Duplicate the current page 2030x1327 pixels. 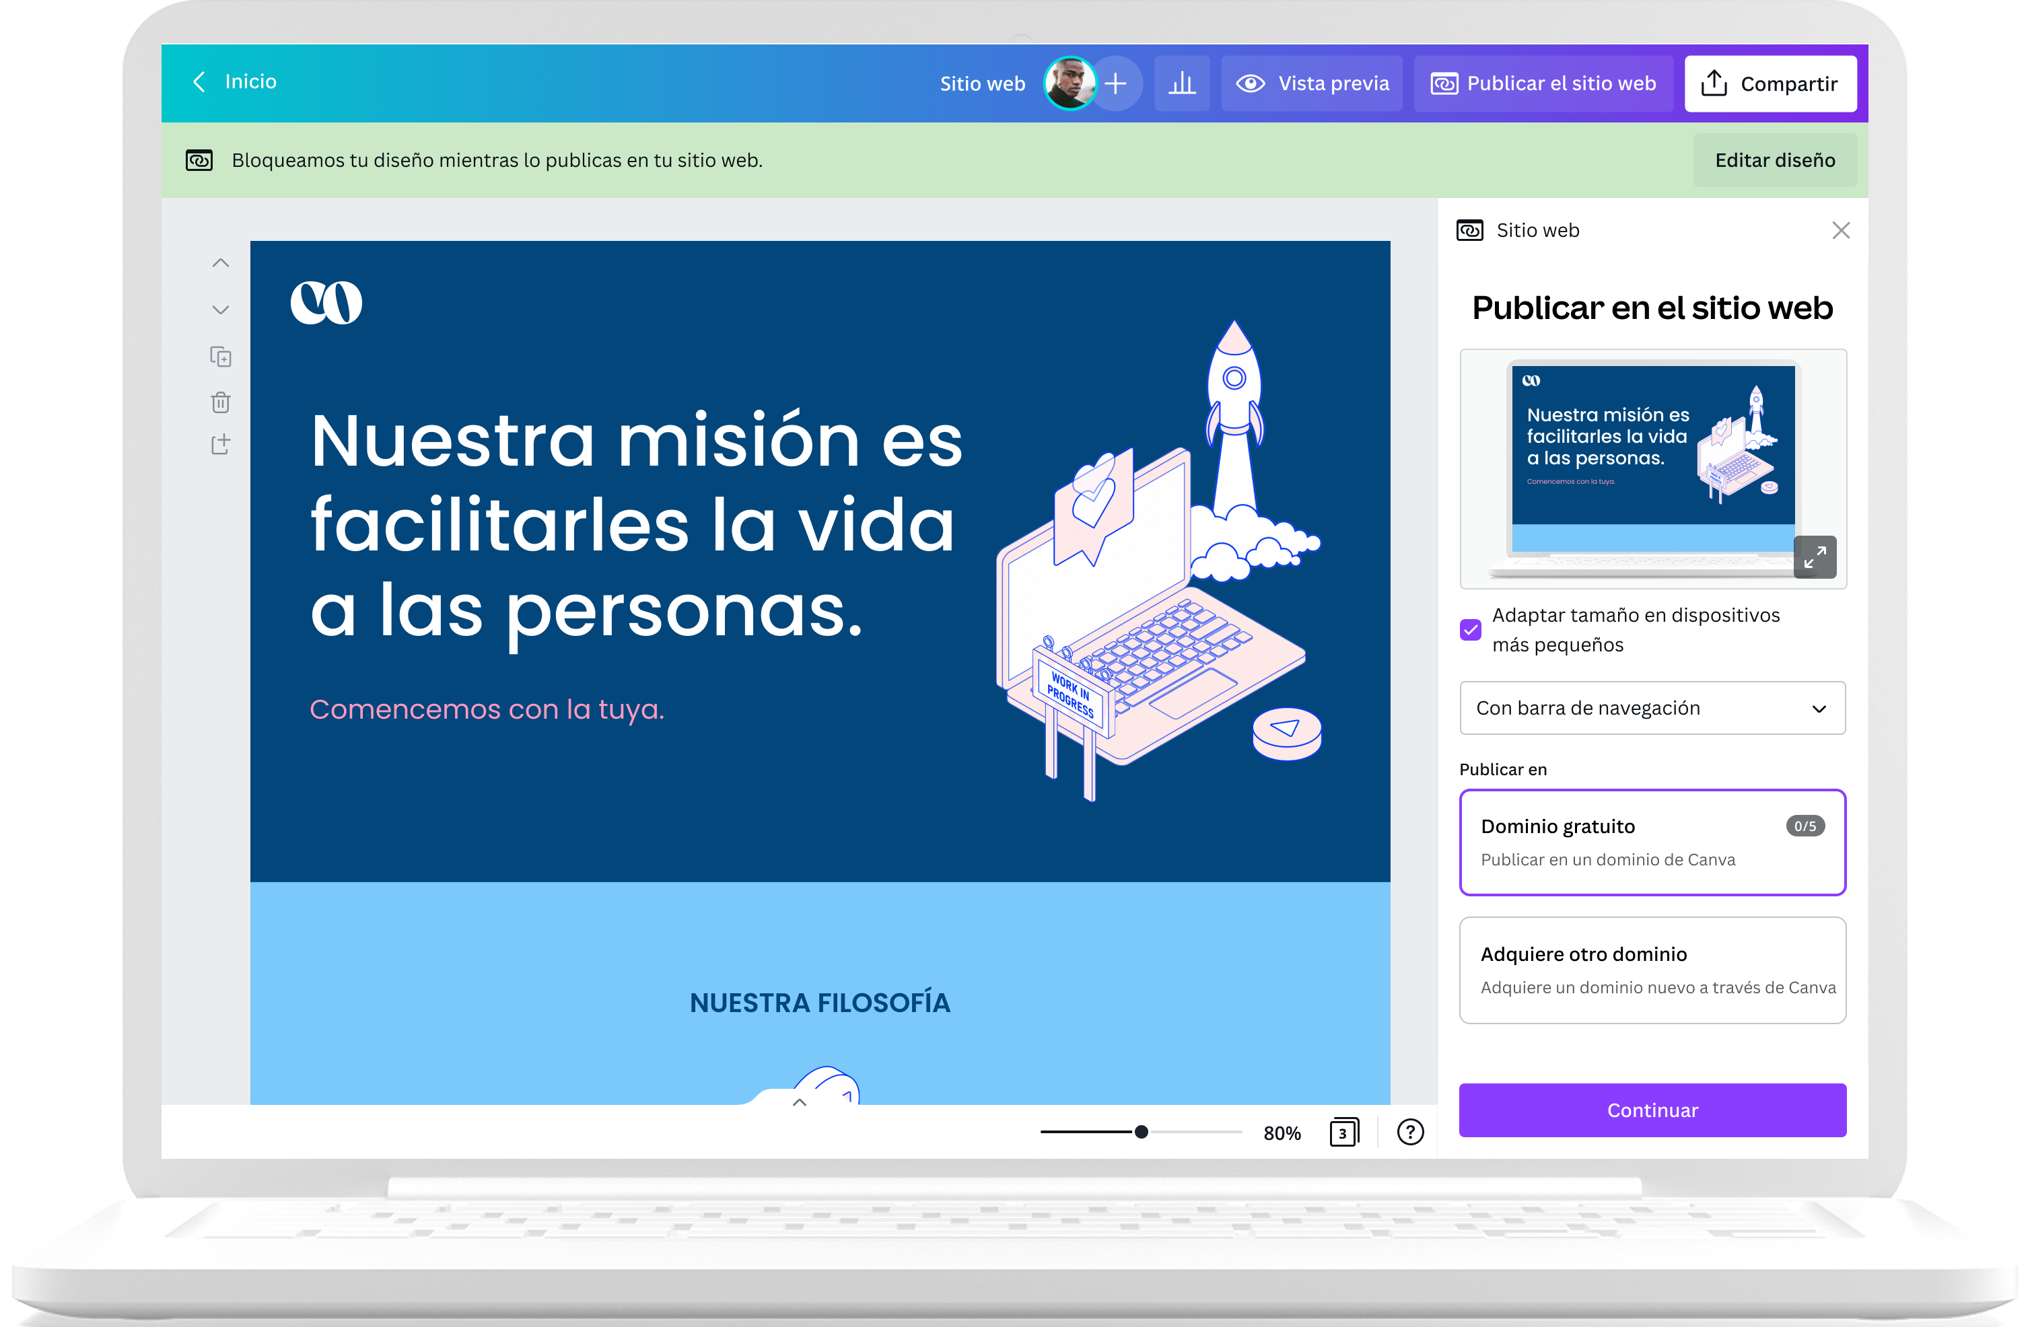(x=220, y=357)
